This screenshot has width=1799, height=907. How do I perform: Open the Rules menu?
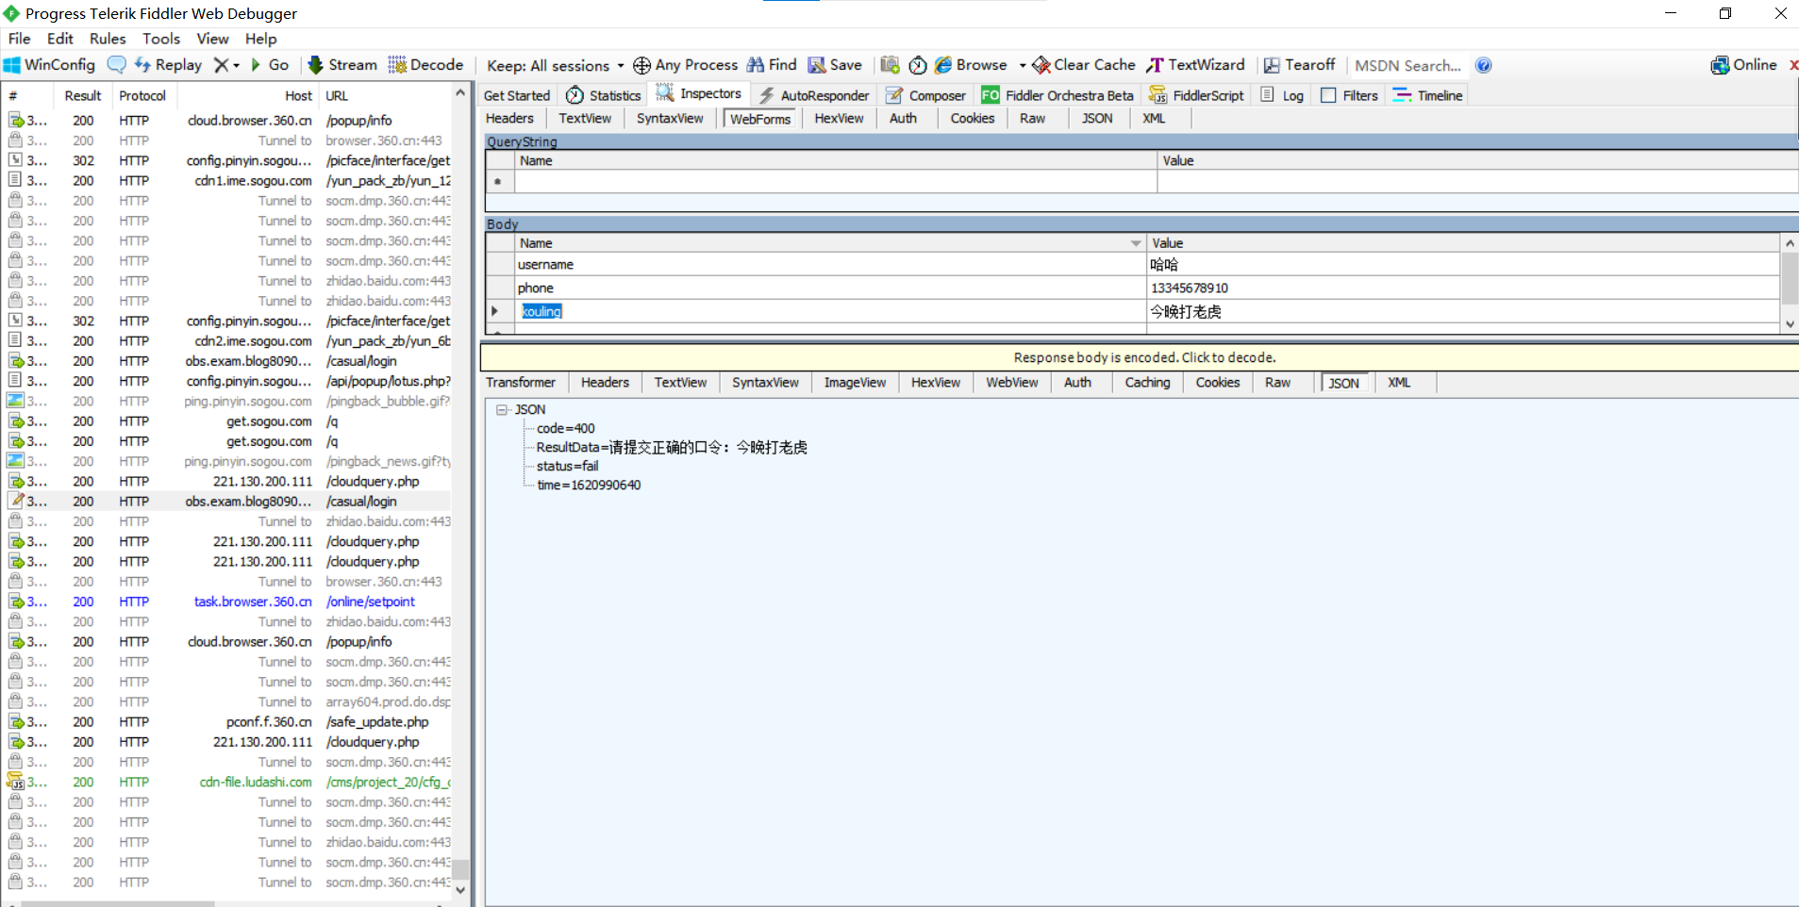point(108,39)
